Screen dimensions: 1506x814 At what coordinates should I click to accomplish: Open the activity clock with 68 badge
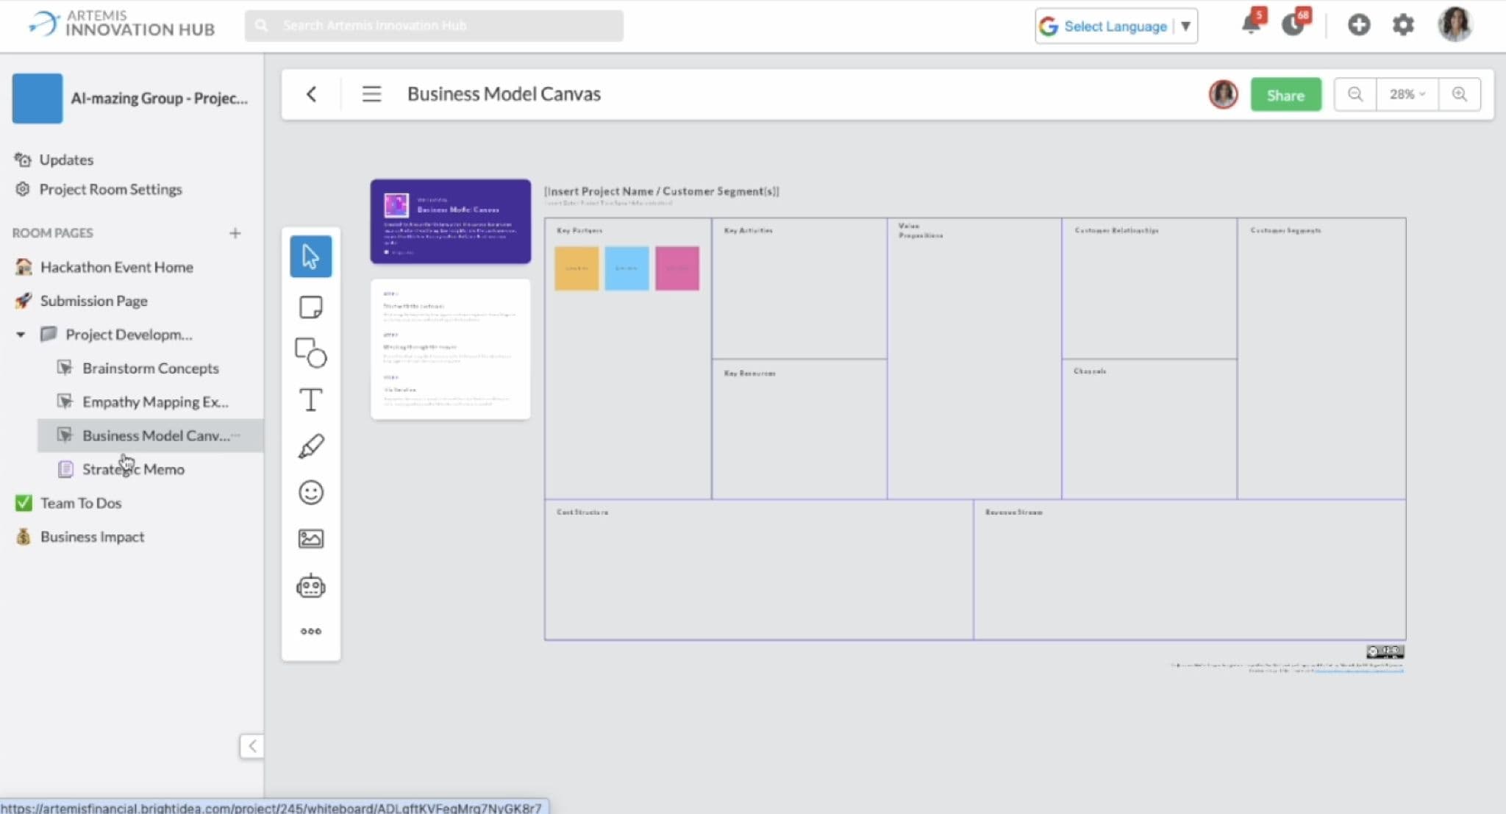point(1293,24)
